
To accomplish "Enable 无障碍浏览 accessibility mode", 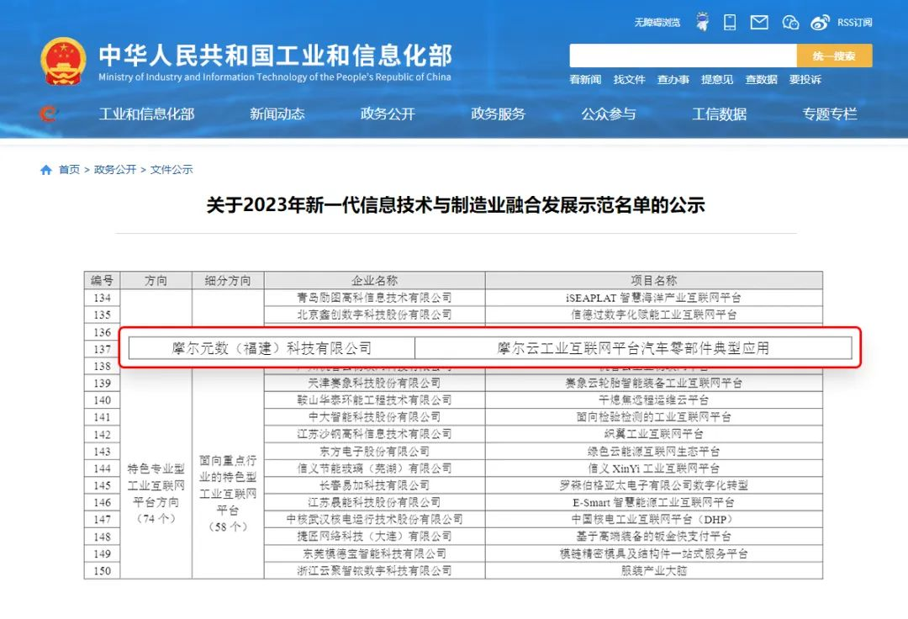I will [658, 22].
